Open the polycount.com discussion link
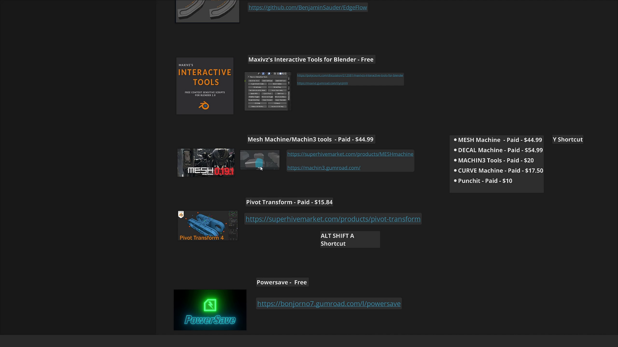The image size is (618, 347). click(350, 75)
